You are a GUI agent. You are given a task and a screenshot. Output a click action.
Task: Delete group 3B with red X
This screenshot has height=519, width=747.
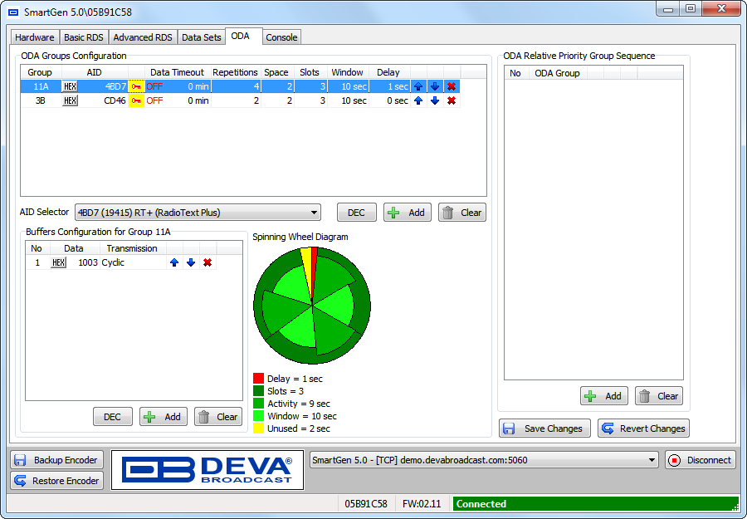pyautogui.click(x=451, y=100)
